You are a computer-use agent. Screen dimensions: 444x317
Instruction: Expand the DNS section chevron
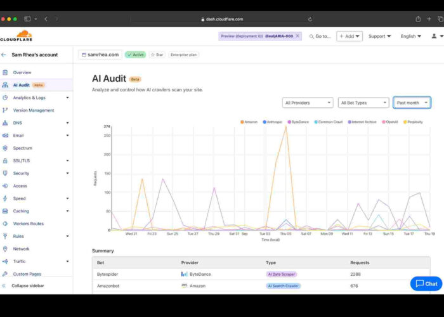tap(67, 123)
